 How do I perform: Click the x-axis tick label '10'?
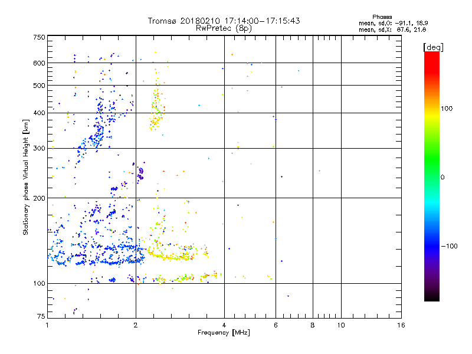341,325
